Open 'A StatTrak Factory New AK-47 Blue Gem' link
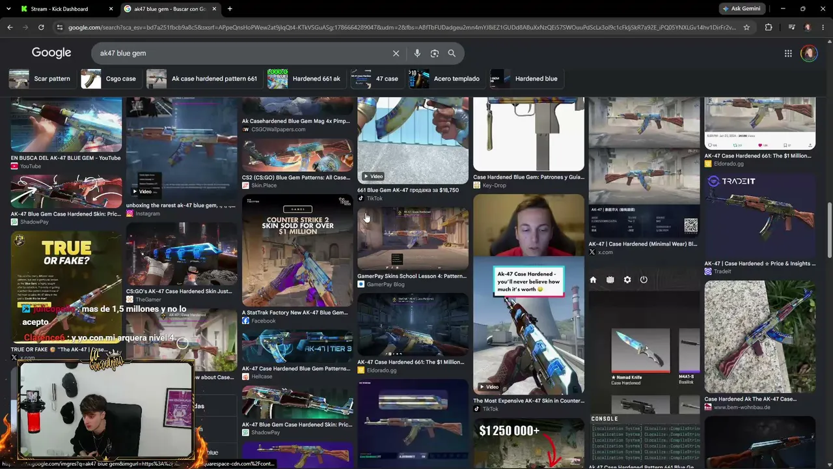833x469 pixels. (295, 313)
